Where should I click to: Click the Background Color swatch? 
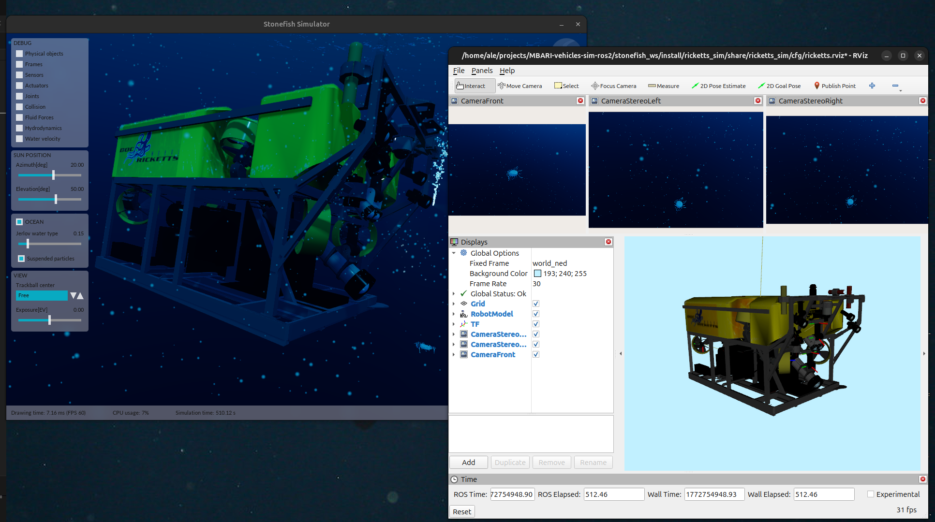537,274
